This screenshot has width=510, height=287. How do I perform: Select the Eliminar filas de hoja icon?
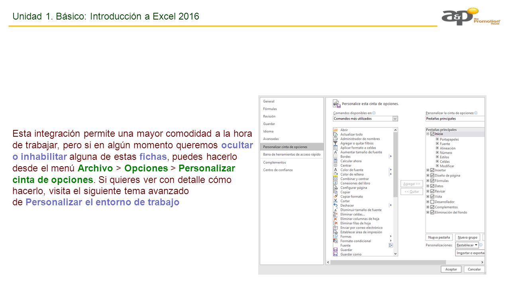click(x=335, y=223)
